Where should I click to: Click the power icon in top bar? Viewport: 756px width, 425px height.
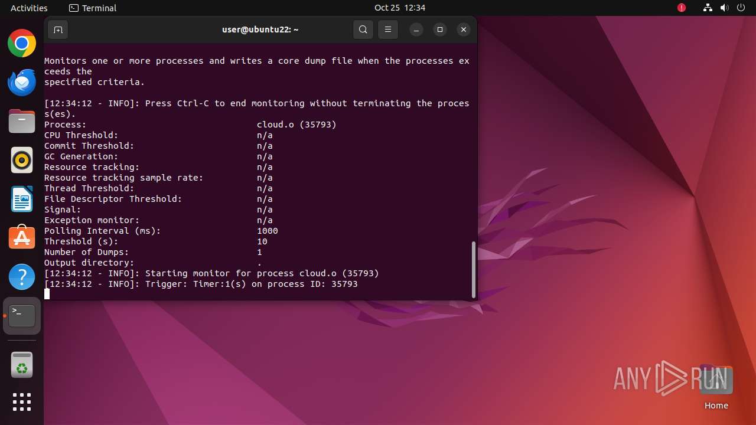click(741, 8)
